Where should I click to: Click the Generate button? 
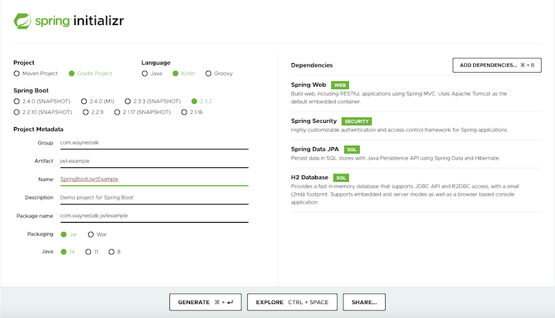pos(205,302)
